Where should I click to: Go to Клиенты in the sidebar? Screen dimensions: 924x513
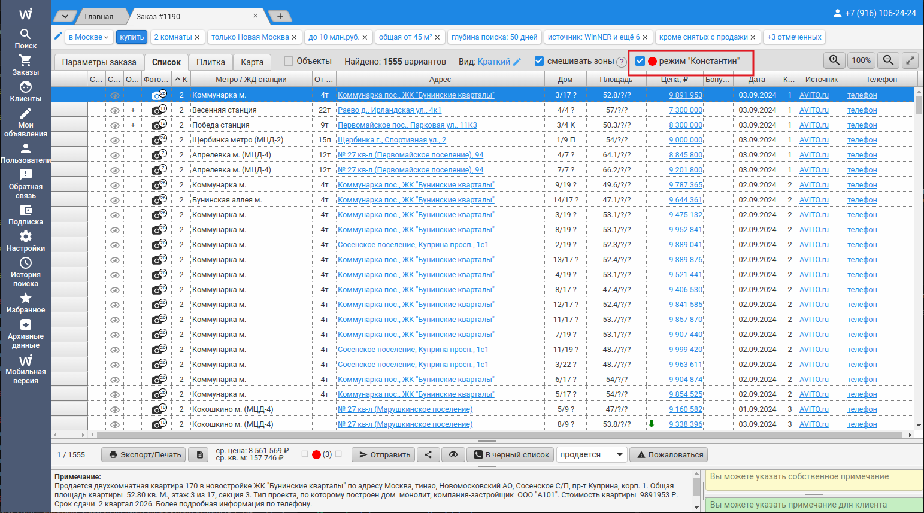(25, 92)
